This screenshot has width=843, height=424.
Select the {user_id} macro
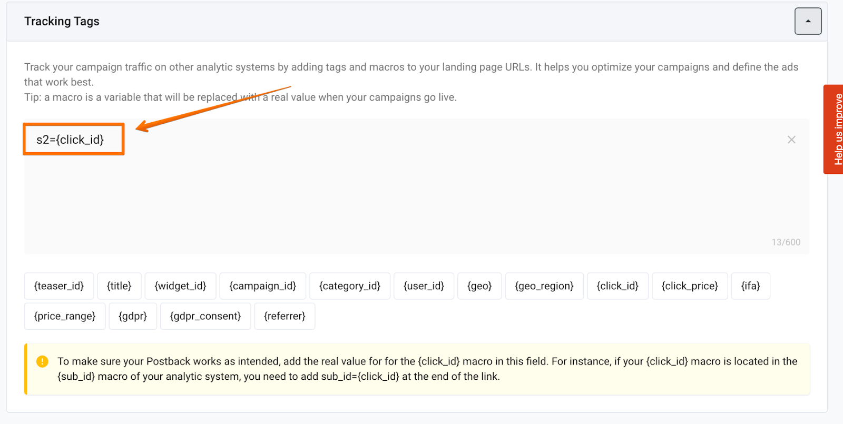click(424, 286)
